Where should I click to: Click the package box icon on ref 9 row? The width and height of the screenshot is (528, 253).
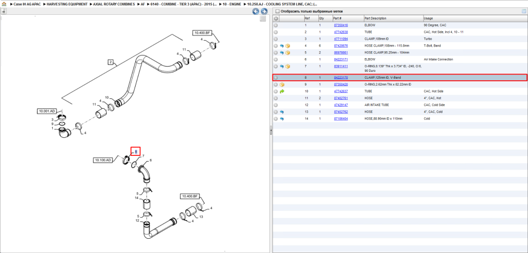point(282,84)
